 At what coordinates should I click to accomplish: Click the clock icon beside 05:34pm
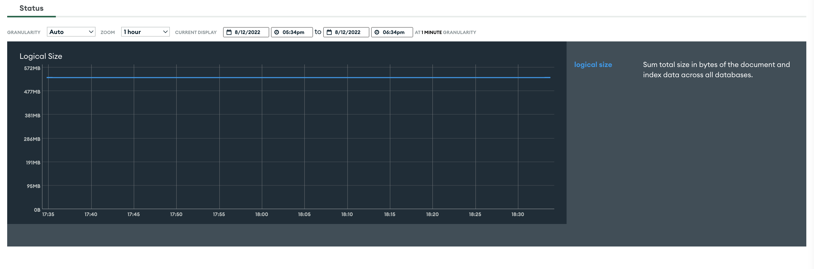276,32
